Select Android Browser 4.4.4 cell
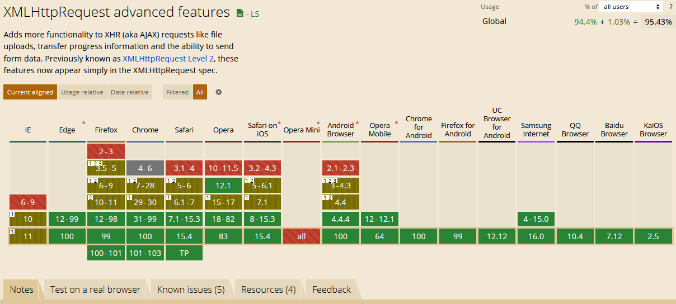 (x=340, y=219)
